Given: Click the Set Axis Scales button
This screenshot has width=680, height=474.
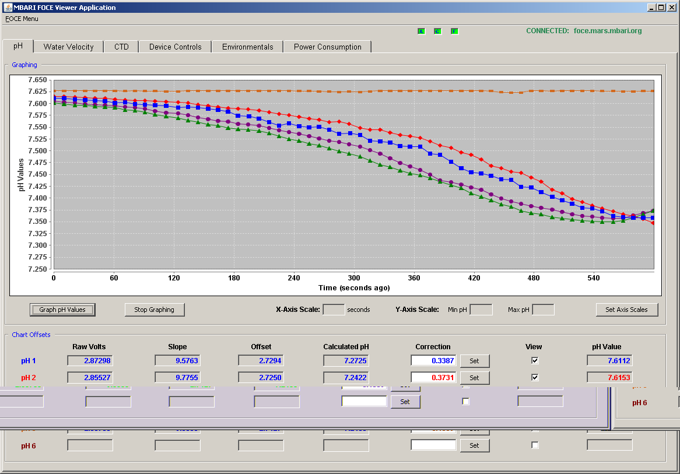Looking at the screenshot, I should point(626,310).
